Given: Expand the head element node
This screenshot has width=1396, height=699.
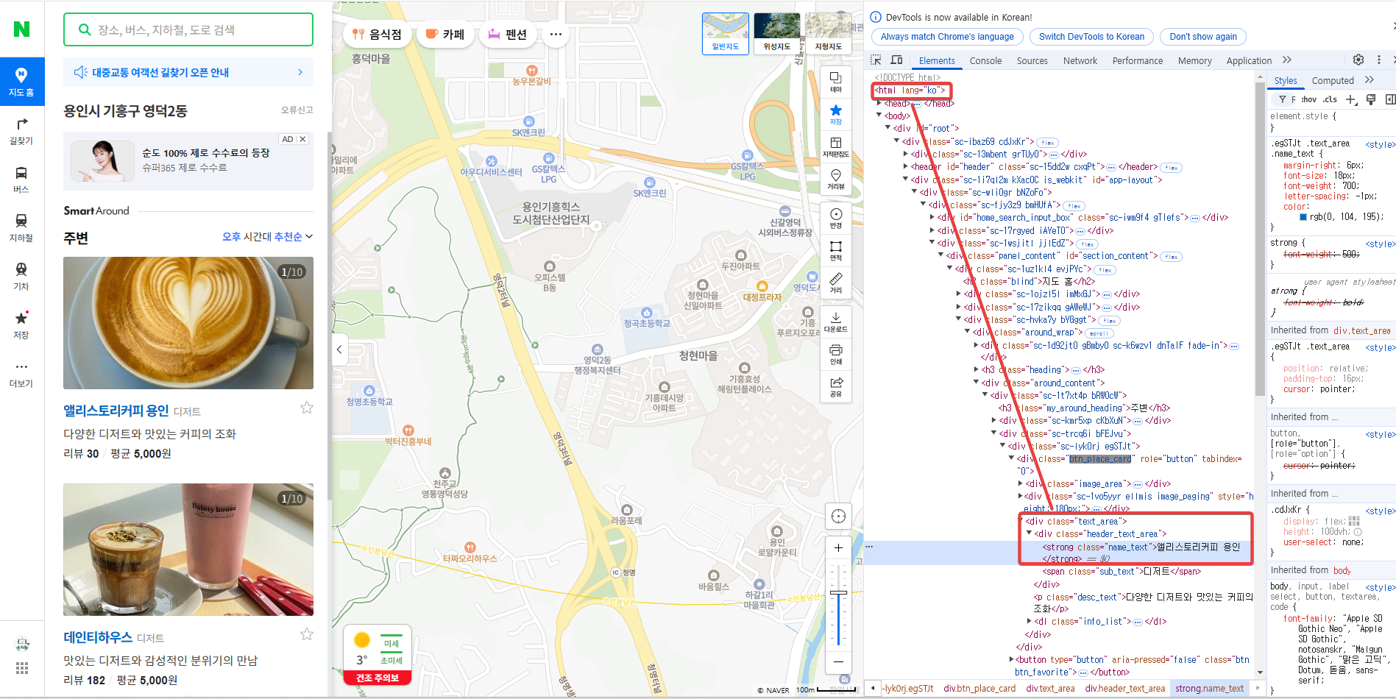Looking at the screenshot, I should point(879,103).
